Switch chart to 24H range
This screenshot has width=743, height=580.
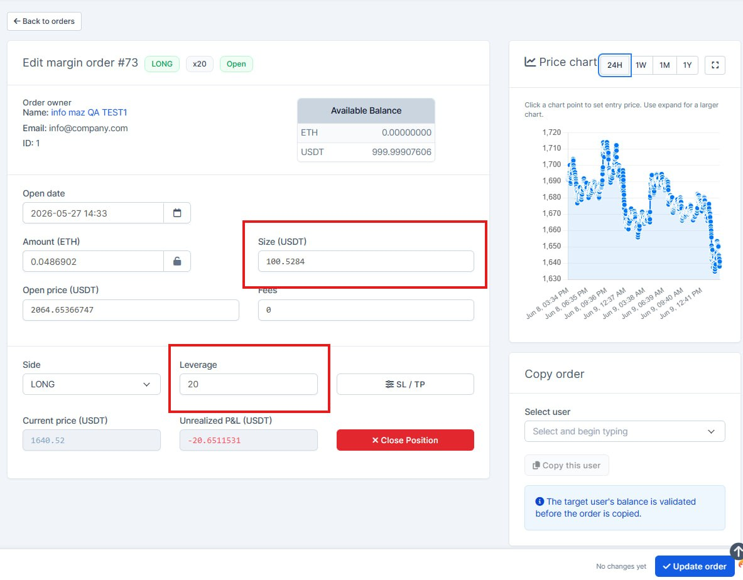tap(615, 65)
